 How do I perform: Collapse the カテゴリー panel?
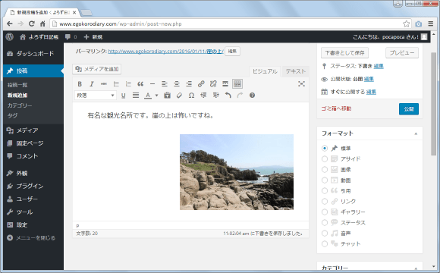click(x=416, y=268)
